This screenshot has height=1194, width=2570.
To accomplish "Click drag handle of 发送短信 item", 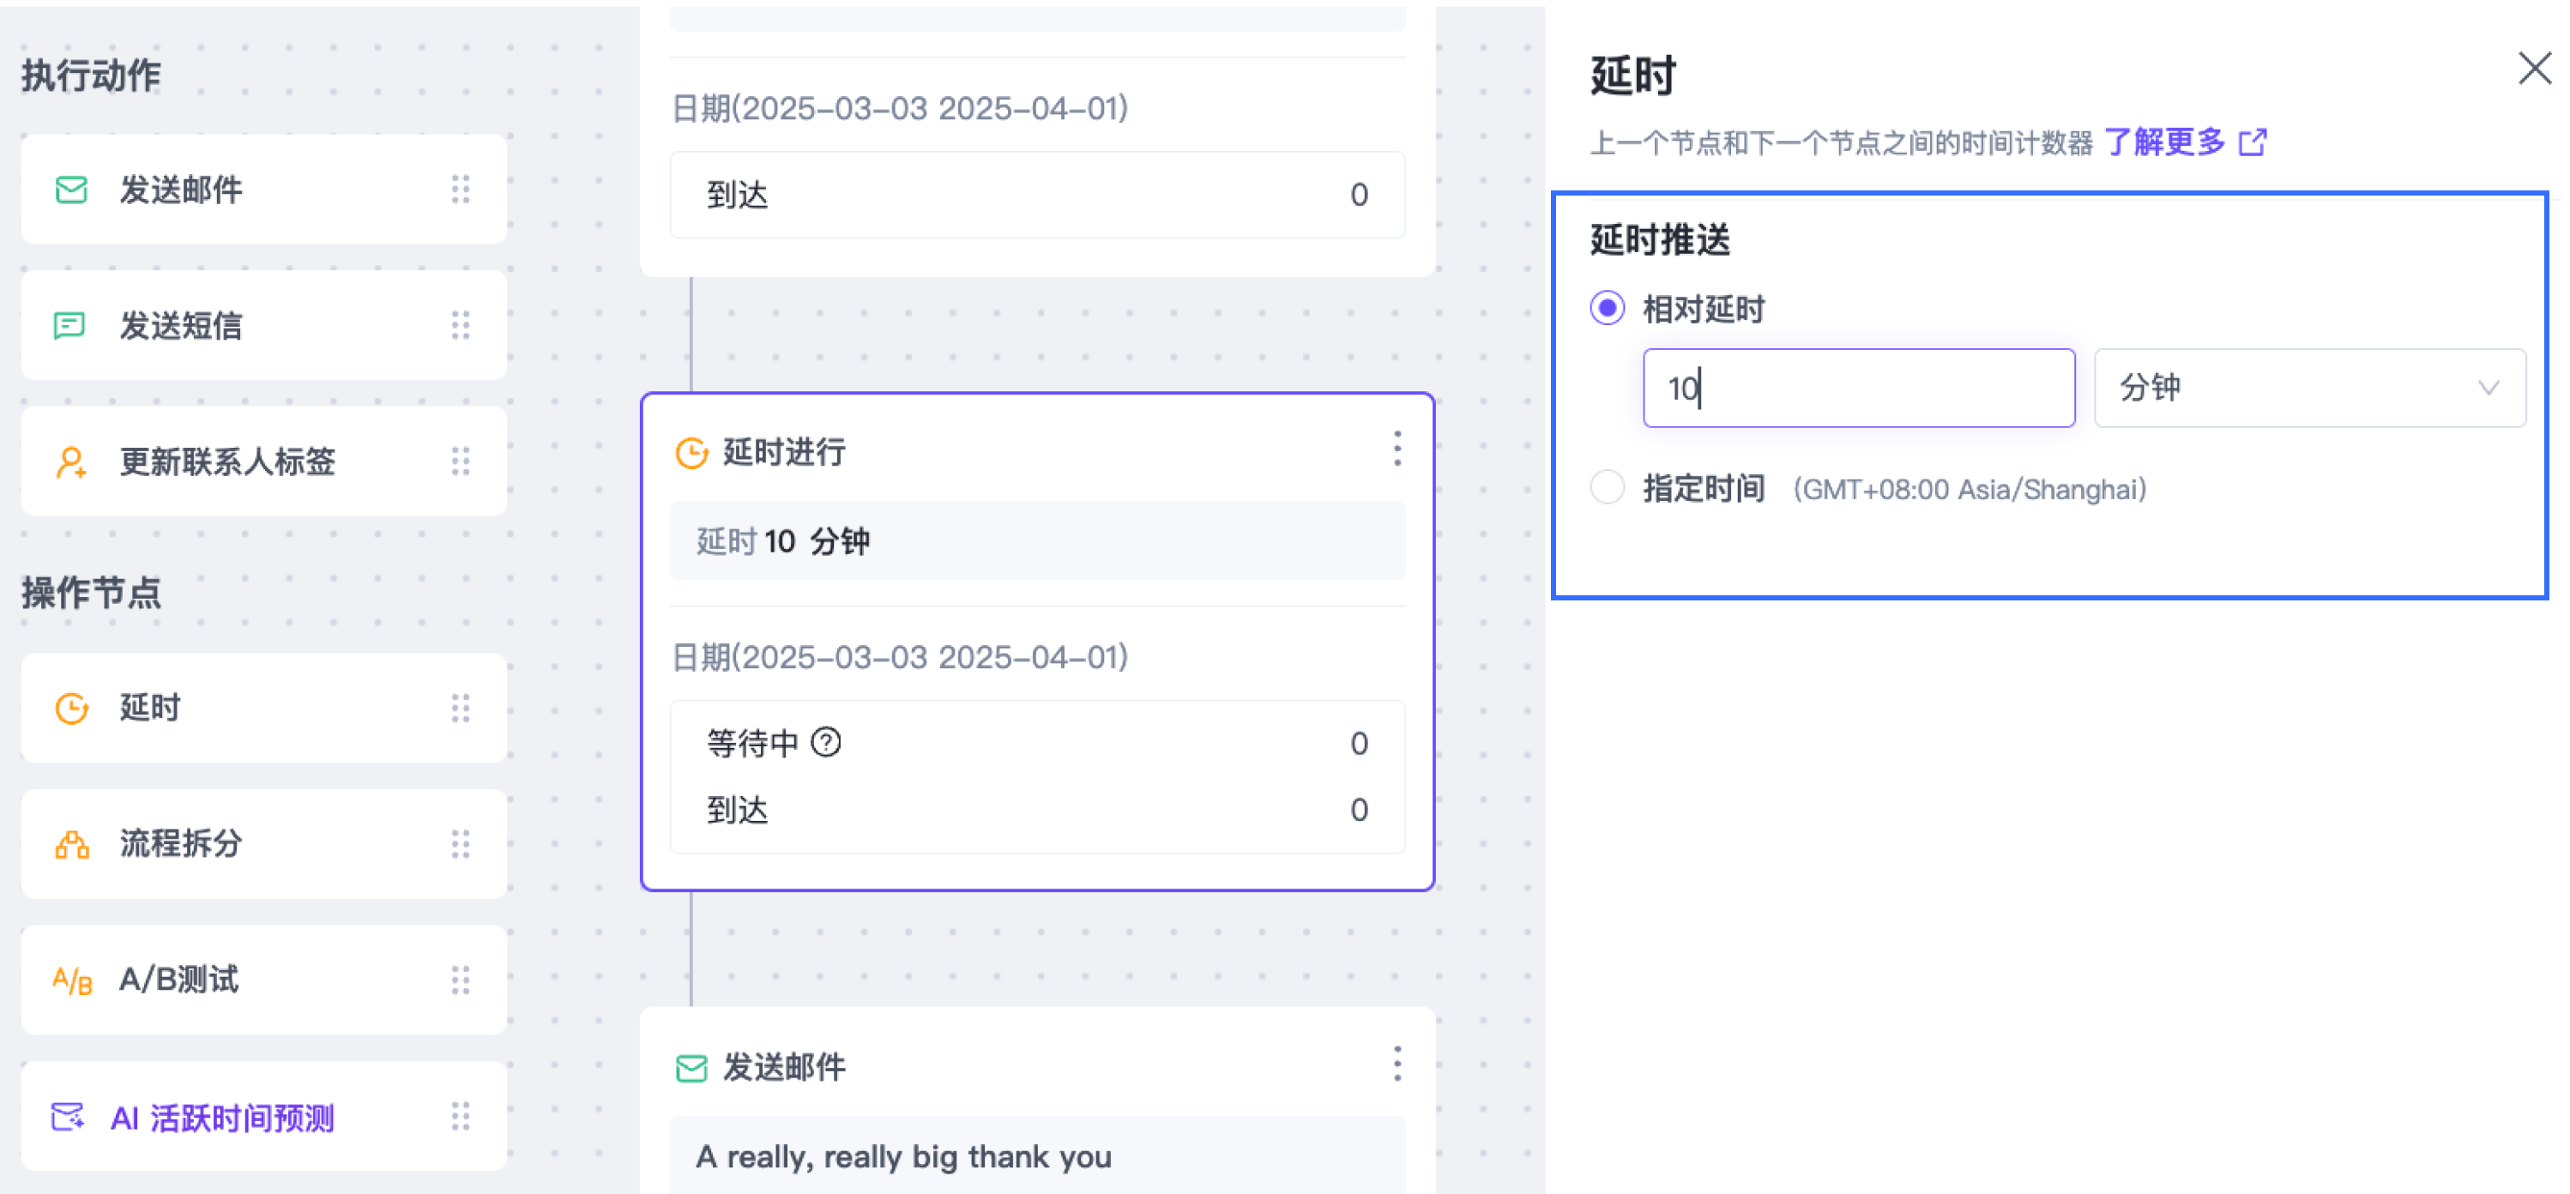I will tap(460, 325).
